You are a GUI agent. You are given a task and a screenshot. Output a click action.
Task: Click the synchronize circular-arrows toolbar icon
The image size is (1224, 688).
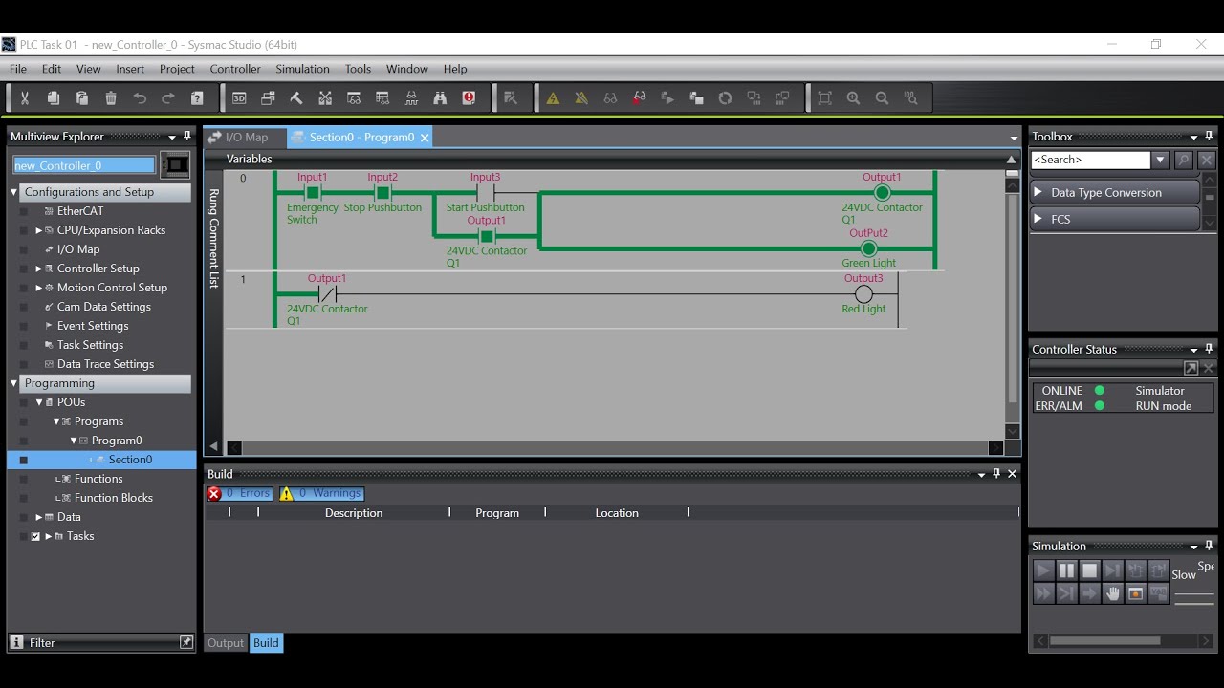tap(725, 97)
